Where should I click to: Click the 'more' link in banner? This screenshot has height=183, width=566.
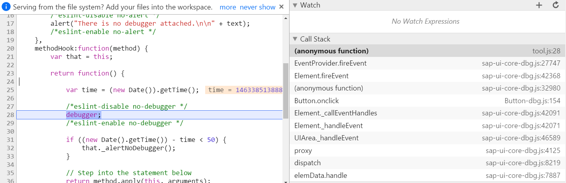click(228, 7)
